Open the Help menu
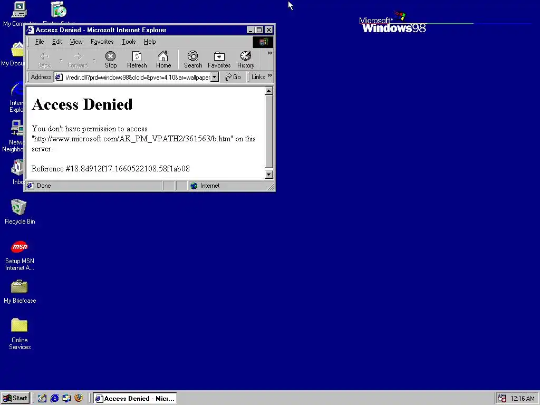 click(x=150, y=42)
